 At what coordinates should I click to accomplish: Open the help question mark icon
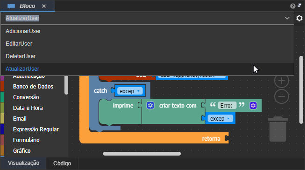[x=292, y=6]
